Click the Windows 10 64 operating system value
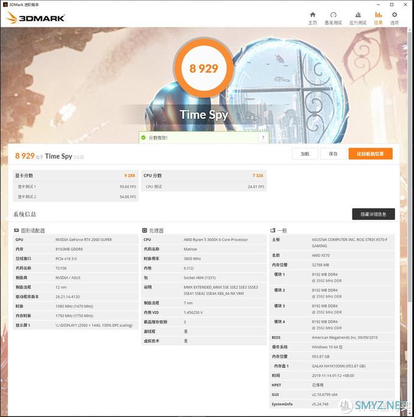The image size is (414, 417). click(327, 347)
